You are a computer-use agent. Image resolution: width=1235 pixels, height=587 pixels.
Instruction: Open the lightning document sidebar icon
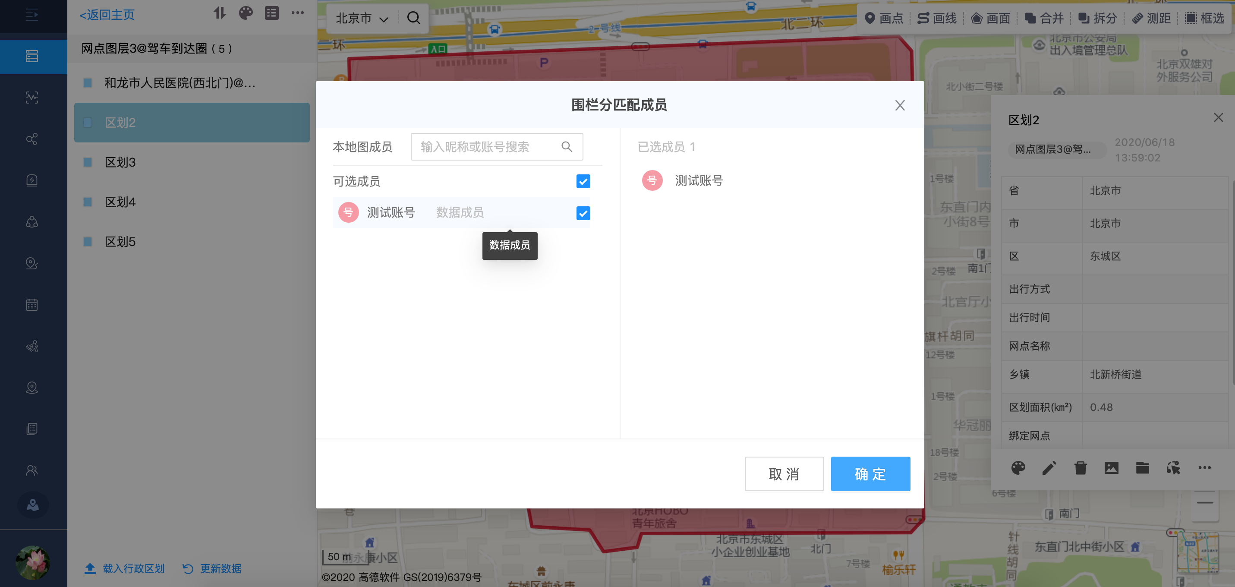(x=32, y=180)
